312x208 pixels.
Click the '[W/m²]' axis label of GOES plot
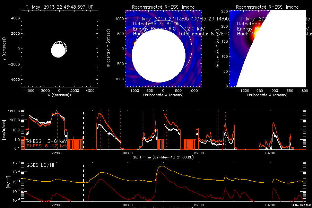click(8, 182)
